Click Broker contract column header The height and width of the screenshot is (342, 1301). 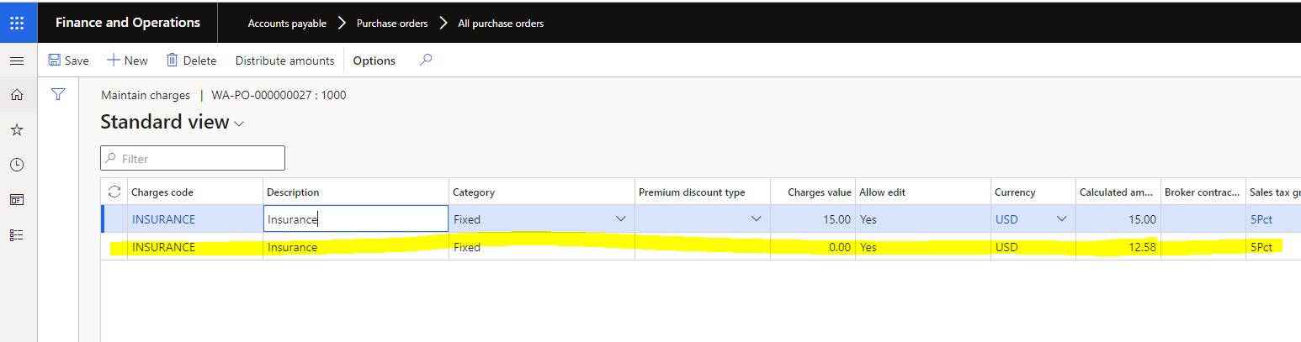click(x=1202, y=192)
